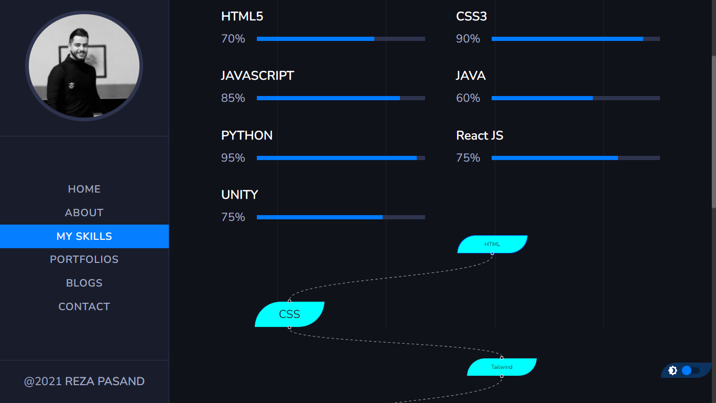Viewport: 716px width, 403px height.
Task: Click the circular profile photo
Action: click(84, 66)
